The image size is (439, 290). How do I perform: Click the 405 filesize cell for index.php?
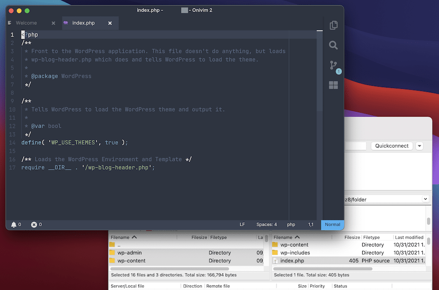tap(353, 261)
